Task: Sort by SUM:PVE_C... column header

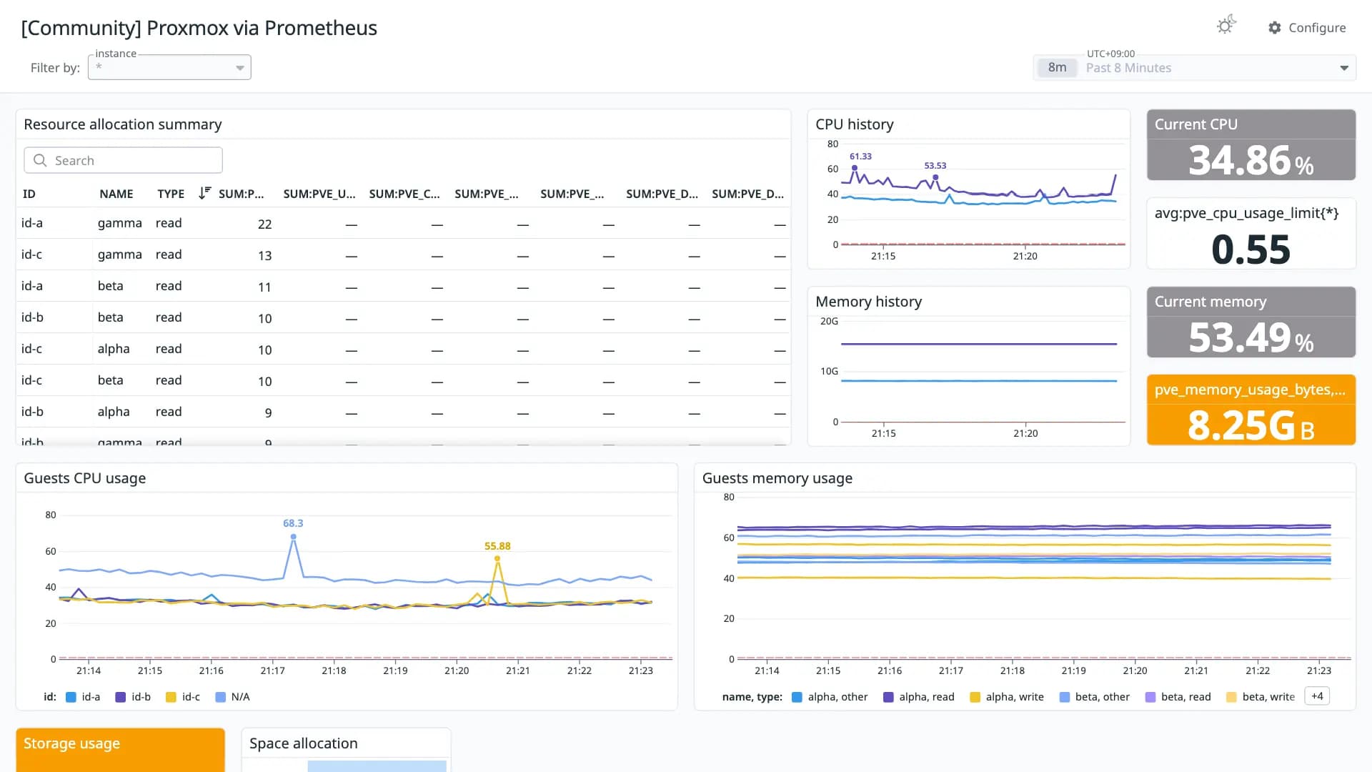Action: click(404, 194)
